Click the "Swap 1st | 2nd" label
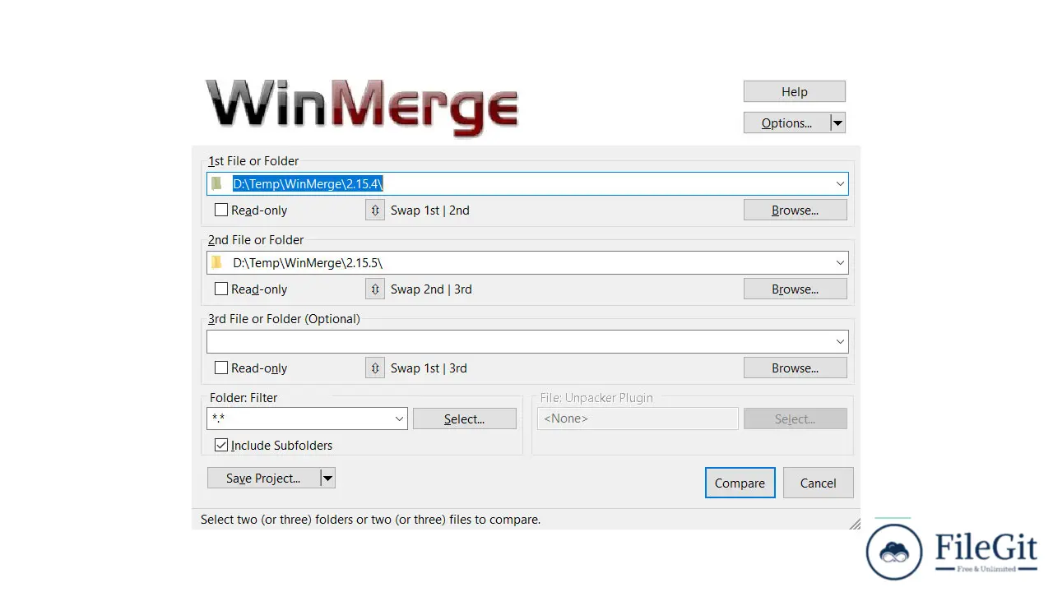The width and height of the screenshot is (1053, 592). pyautogui.click(x=430, y=210)
